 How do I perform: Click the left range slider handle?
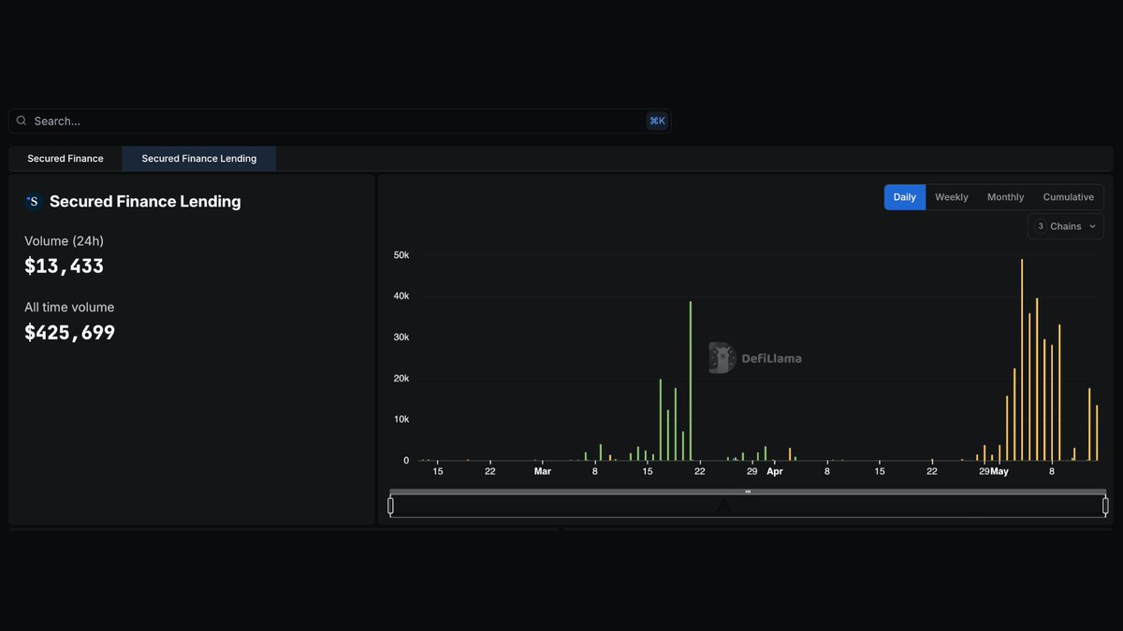[390, 506]
